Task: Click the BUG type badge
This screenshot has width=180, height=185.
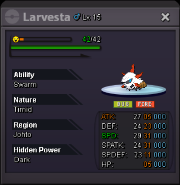Action: pyautogui.click(x=123, y=104)
